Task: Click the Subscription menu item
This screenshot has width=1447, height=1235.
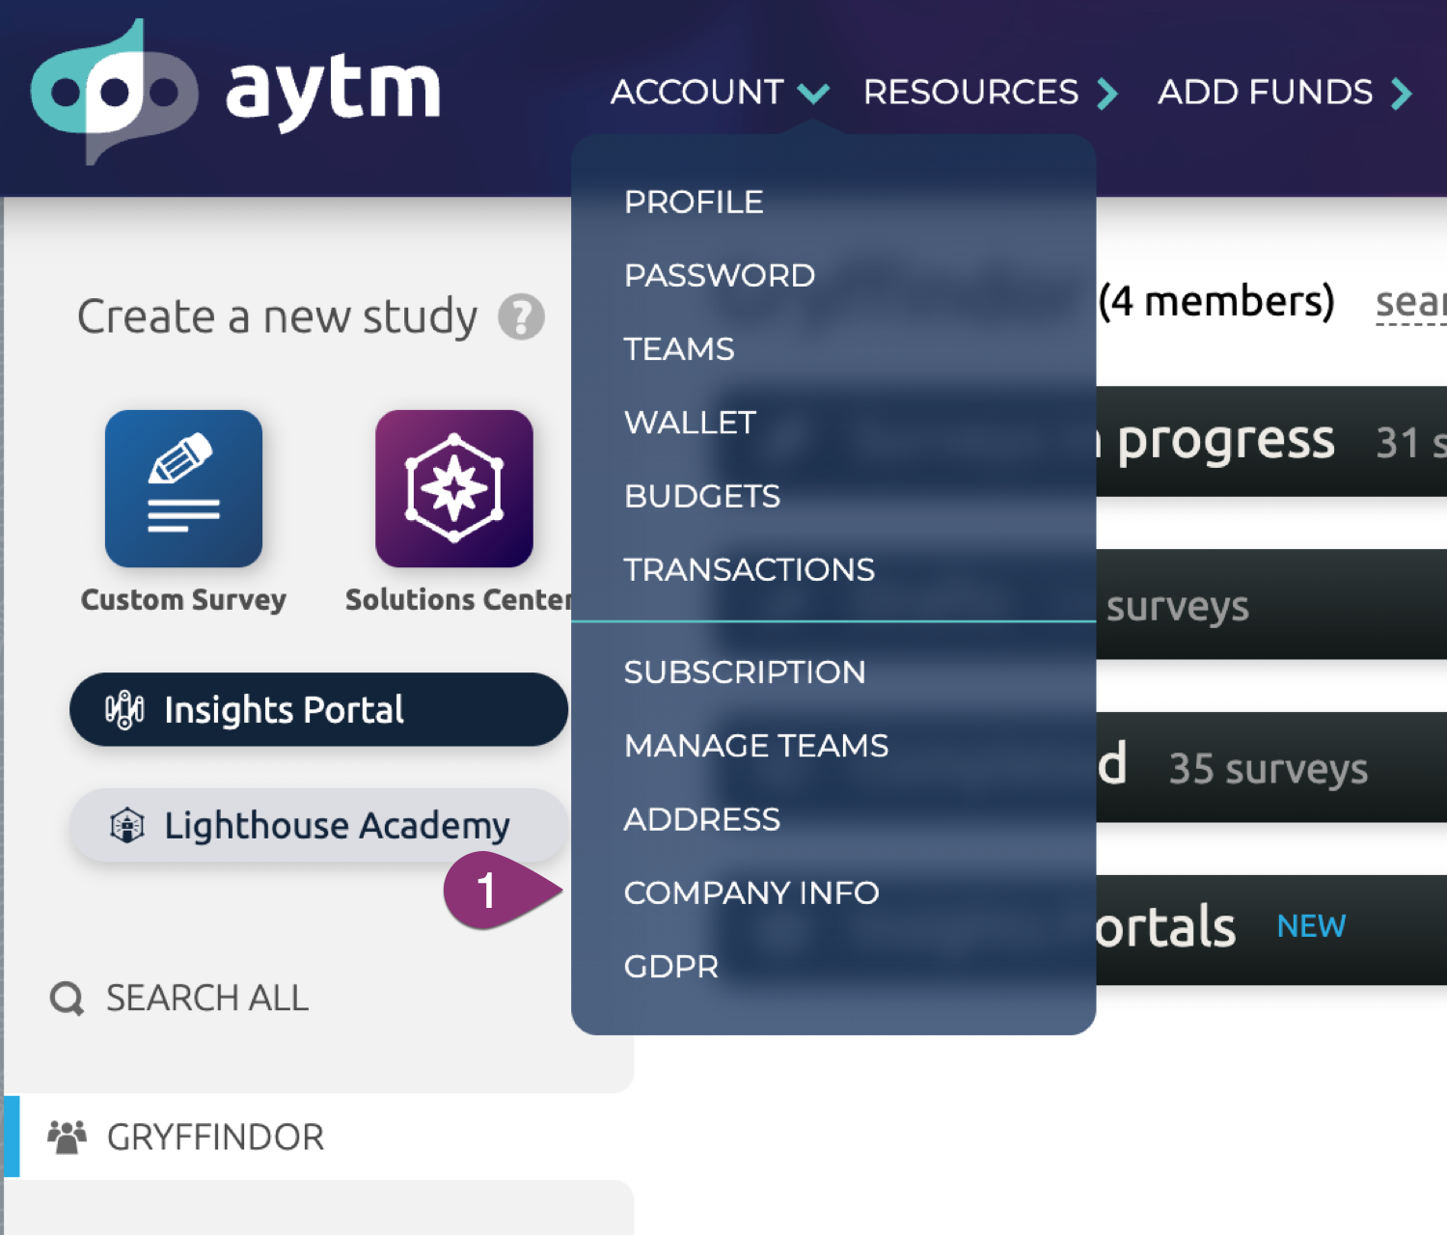Action: click(x=744, y=672)
